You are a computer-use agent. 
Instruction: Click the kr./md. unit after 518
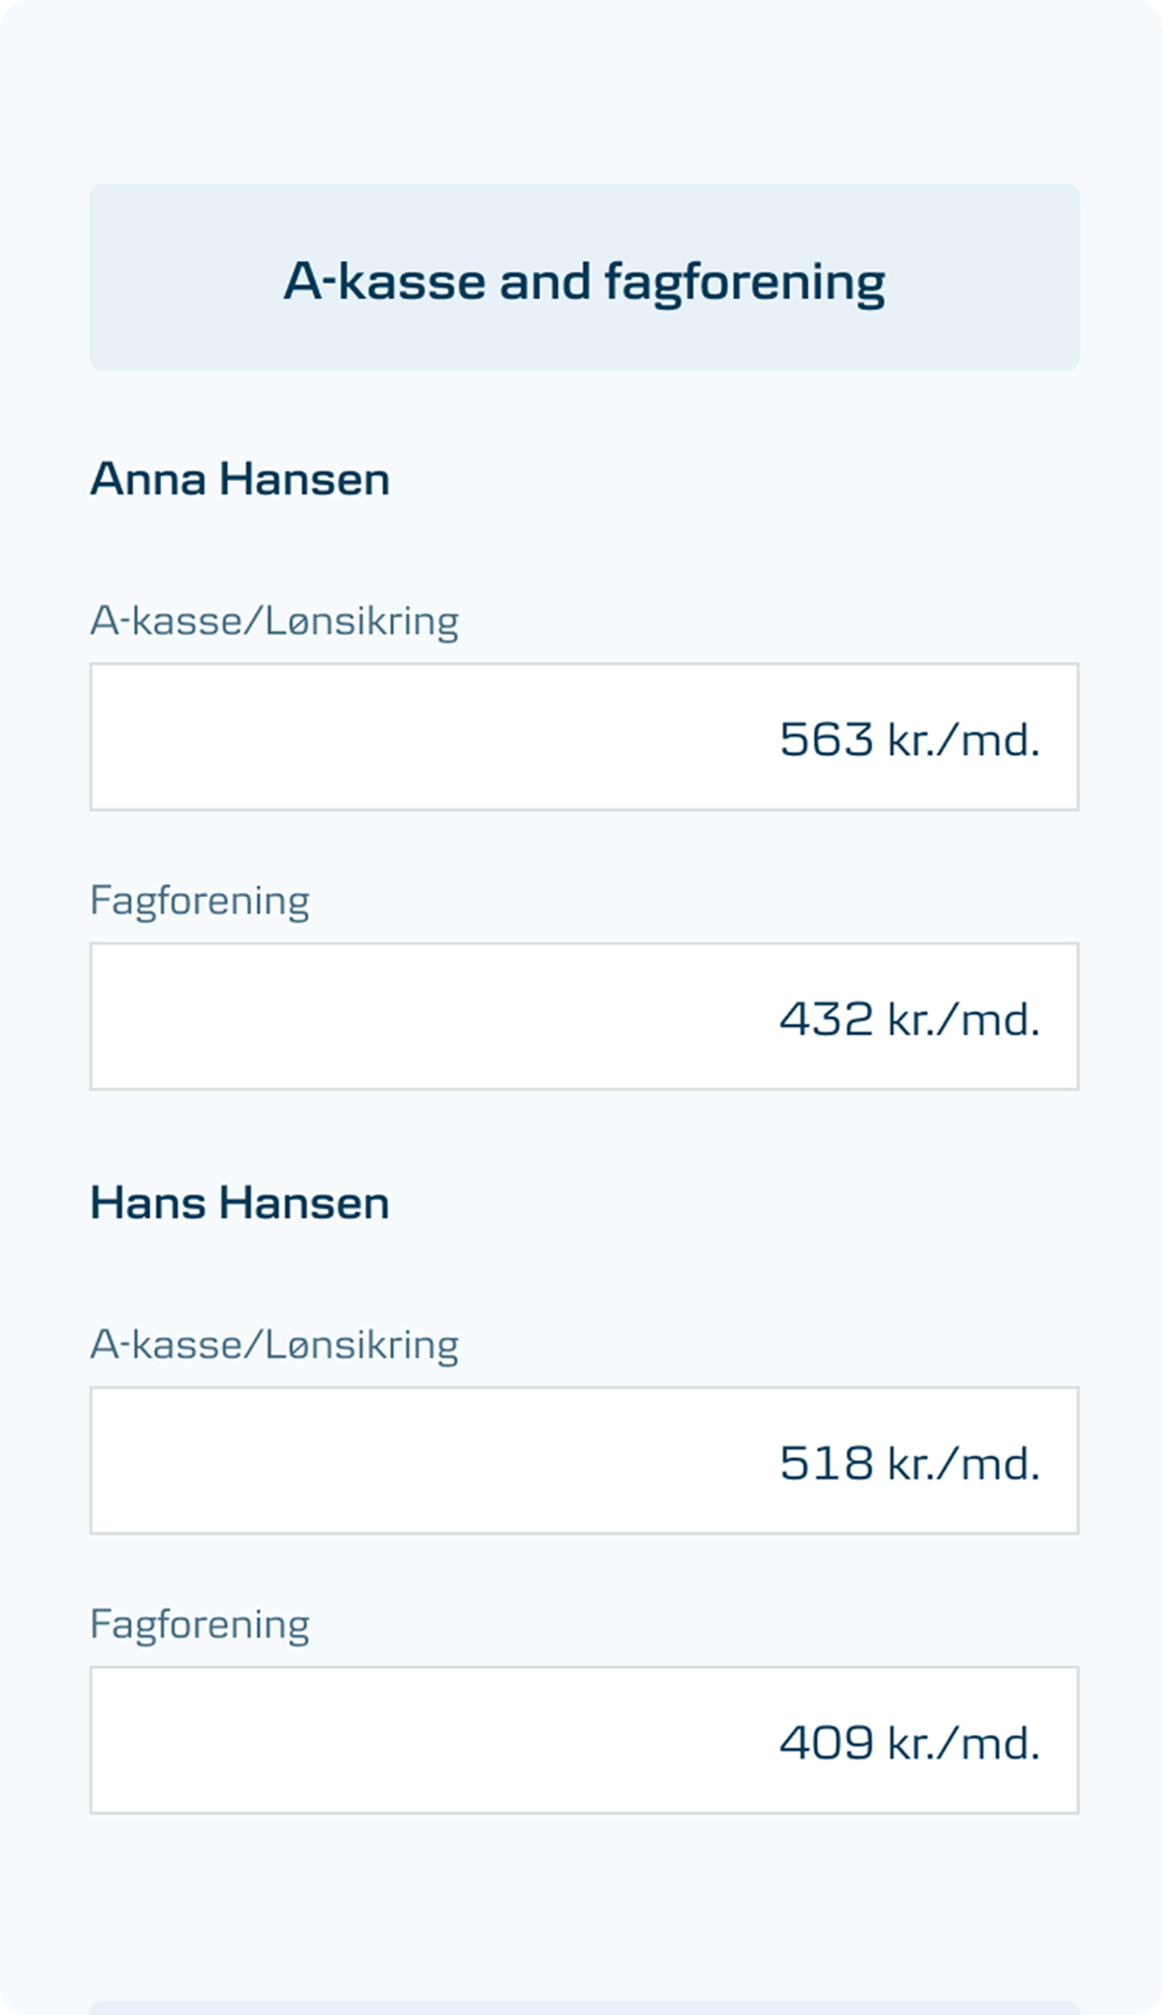963,1465
